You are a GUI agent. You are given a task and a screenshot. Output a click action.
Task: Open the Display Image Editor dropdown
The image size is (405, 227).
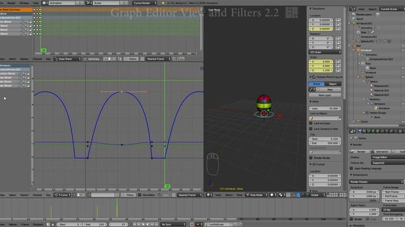[x=388, y=157]
